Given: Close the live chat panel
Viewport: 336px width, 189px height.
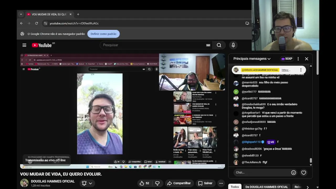Looking at the screenshot, I should click(307, 59).
